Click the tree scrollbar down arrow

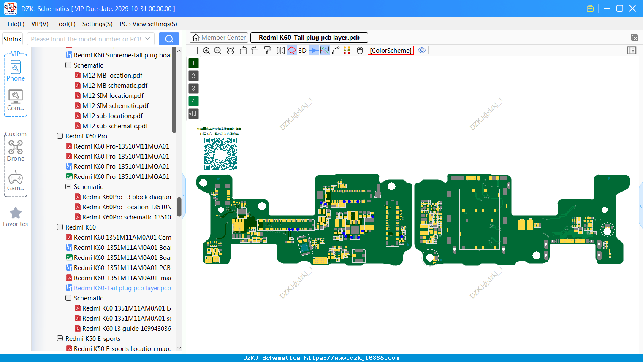point(179,348)
